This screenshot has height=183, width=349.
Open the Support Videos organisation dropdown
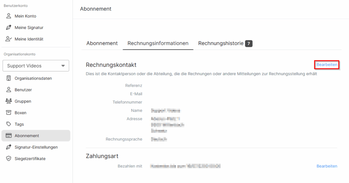pyautogui.click(x=36, y=66)
